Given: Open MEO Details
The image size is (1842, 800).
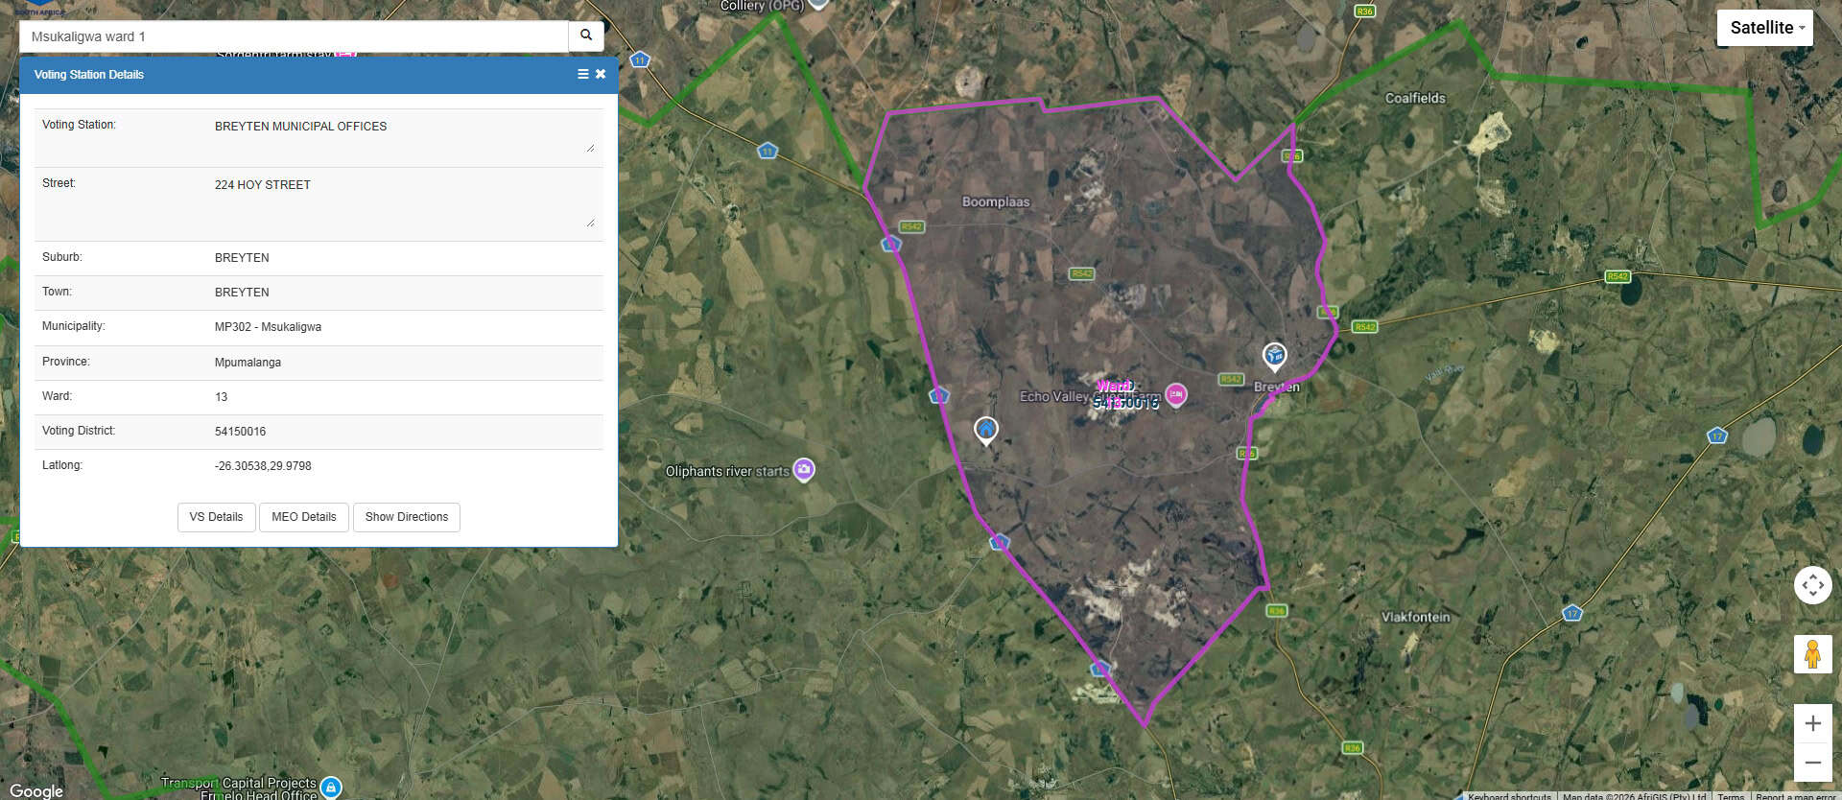Looking at the screenshot, I should click(304, 517).
